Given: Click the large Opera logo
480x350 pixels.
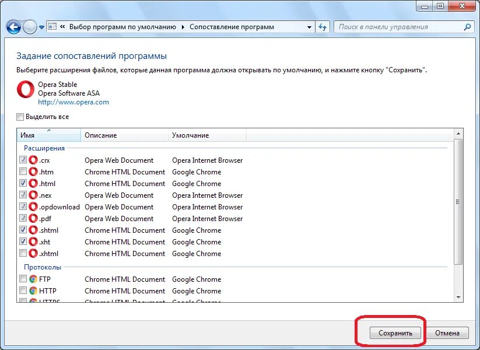Looking at the screenshot, I should pos(26,89).
